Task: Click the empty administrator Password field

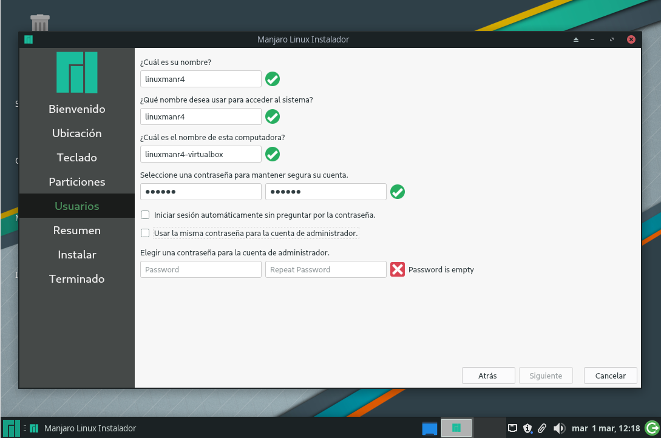Action: click(x=200, y=269)
